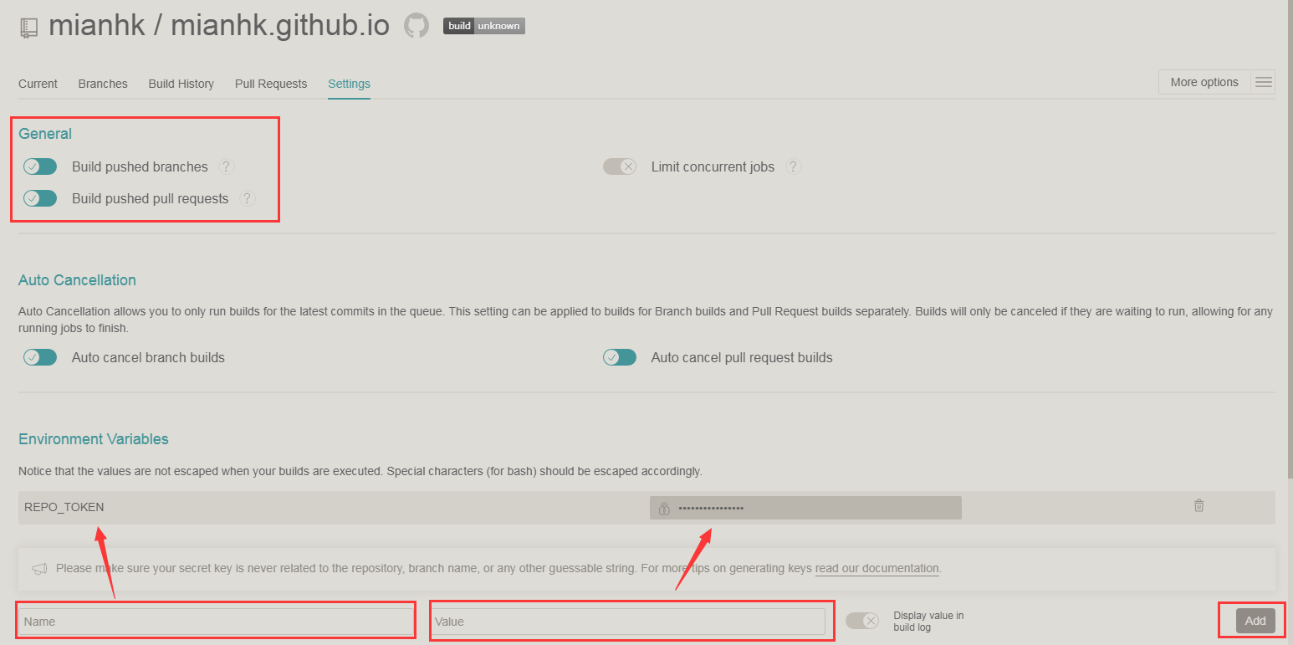Screen dimensions: 1293x645
Task: Click the mianhk owner name link
Action: coord(96,26)
